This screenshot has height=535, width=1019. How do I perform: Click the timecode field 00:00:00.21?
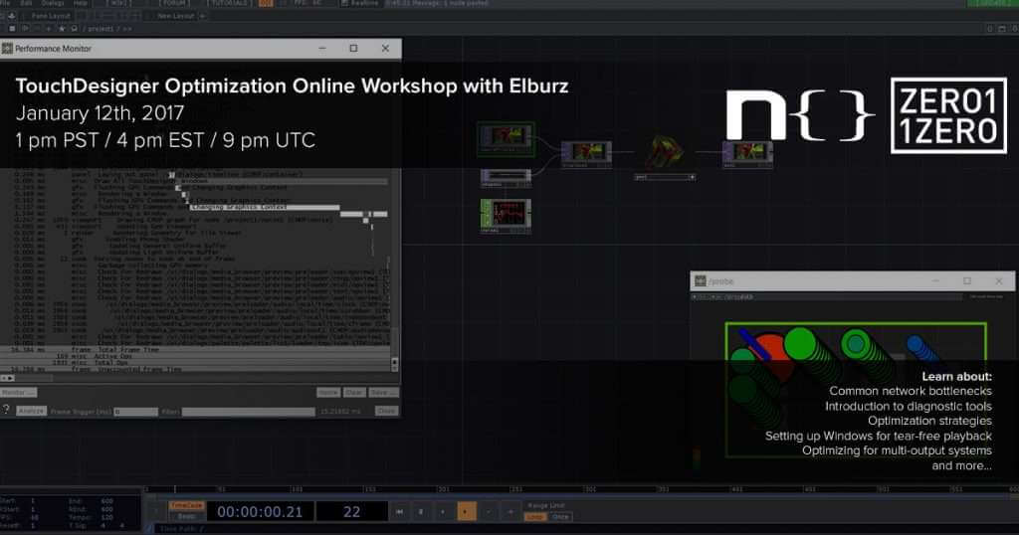pos(260,511)
